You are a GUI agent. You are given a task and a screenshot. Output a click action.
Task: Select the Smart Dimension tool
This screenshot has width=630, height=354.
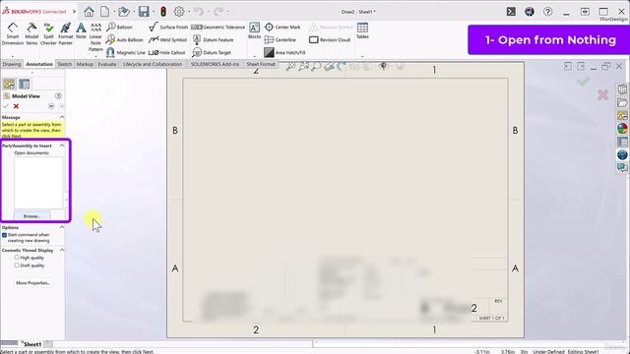13,33
